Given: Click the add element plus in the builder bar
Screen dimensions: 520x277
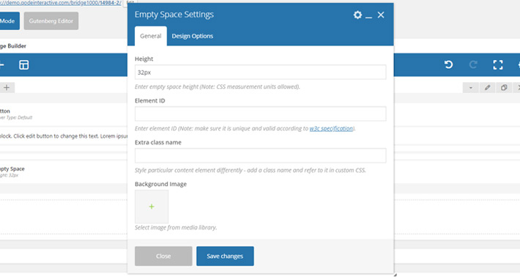Looking at the screenshot, I should click(1, 64).
